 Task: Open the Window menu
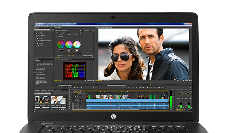pyautogui.click(x=57, y=26)
